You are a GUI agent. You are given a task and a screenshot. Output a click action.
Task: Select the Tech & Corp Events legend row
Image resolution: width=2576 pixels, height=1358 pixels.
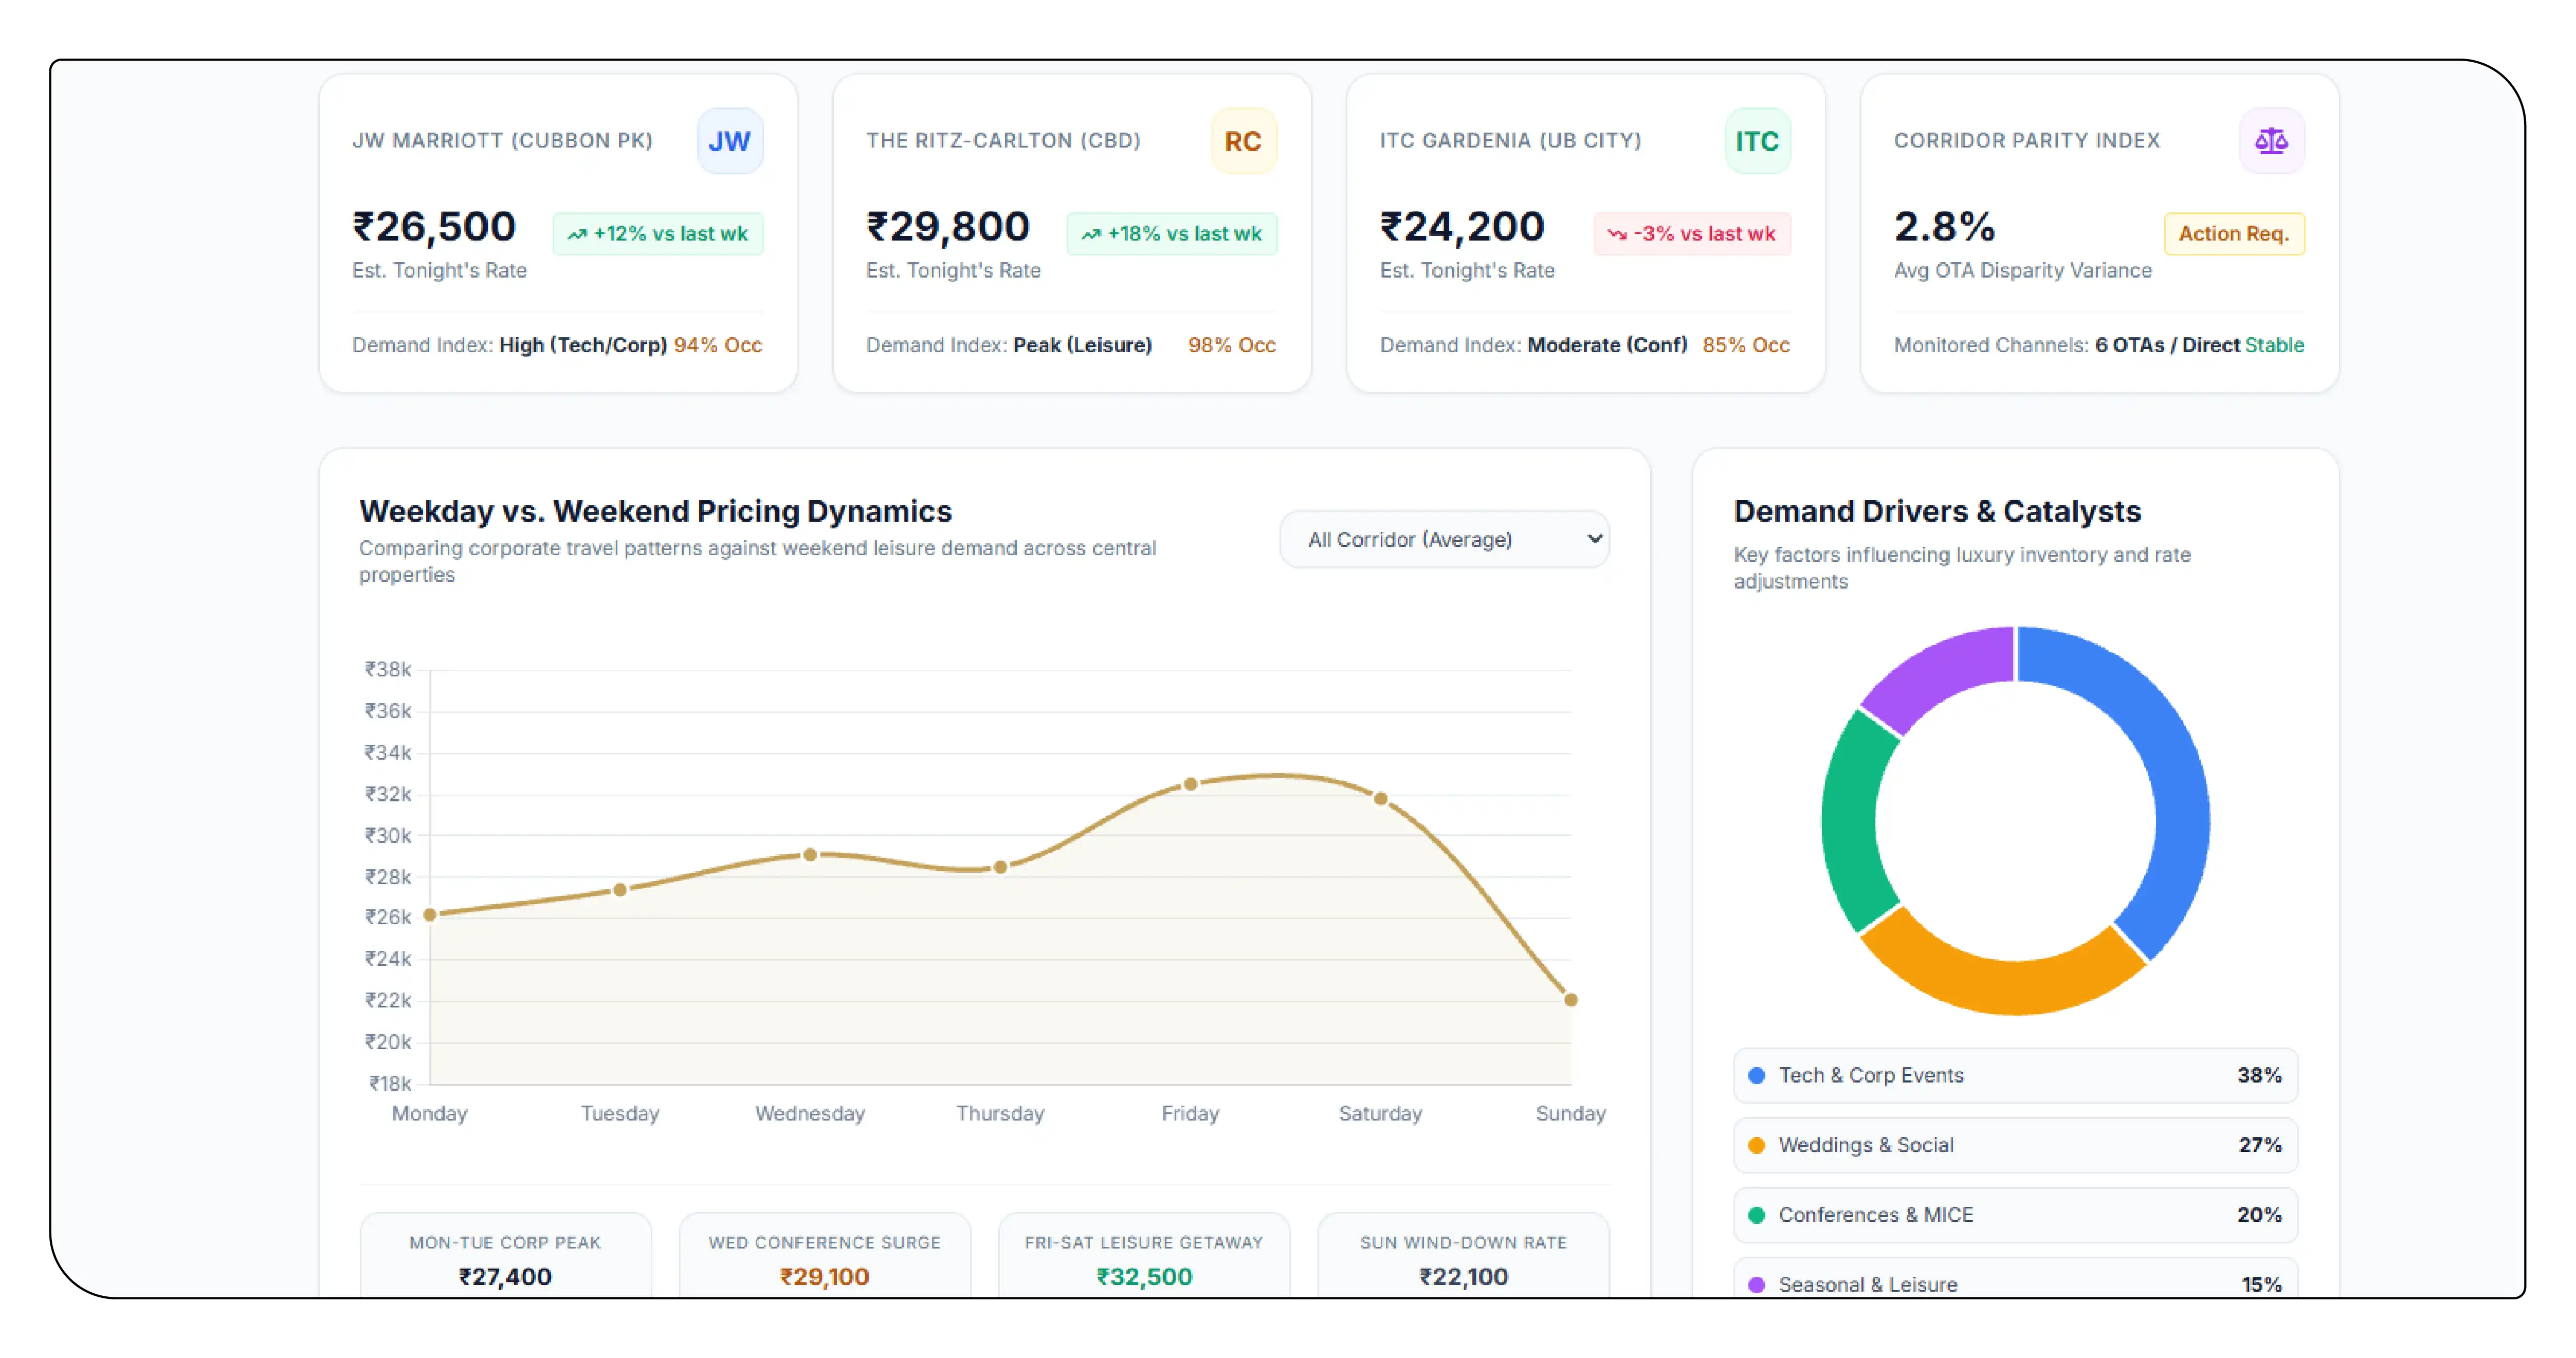2015,1076
